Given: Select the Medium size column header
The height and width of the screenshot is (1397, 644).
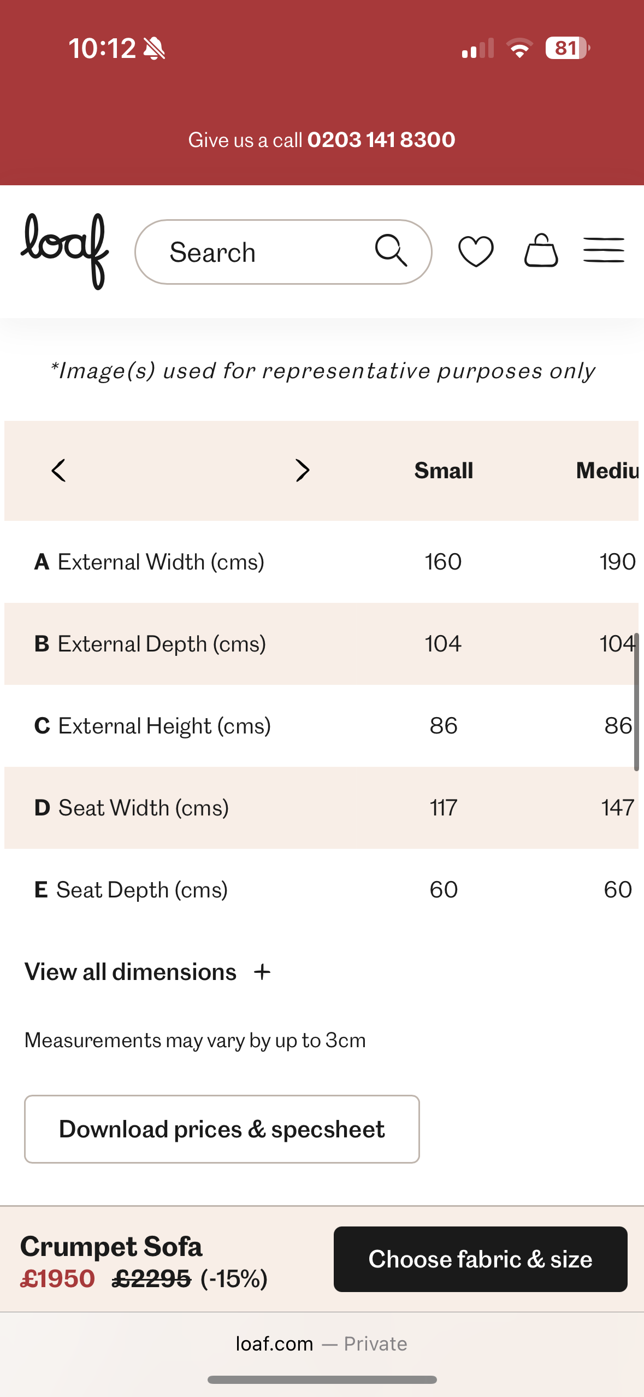Looking at the screenshot, I should click(x=606, y=471).
